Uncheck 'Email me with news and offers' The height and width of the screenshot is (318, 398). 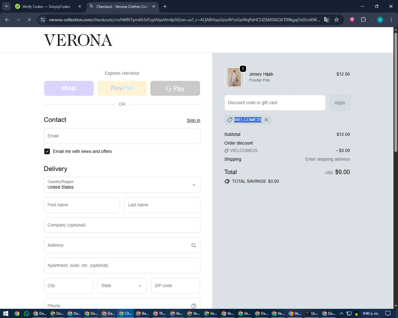(47, 151)
